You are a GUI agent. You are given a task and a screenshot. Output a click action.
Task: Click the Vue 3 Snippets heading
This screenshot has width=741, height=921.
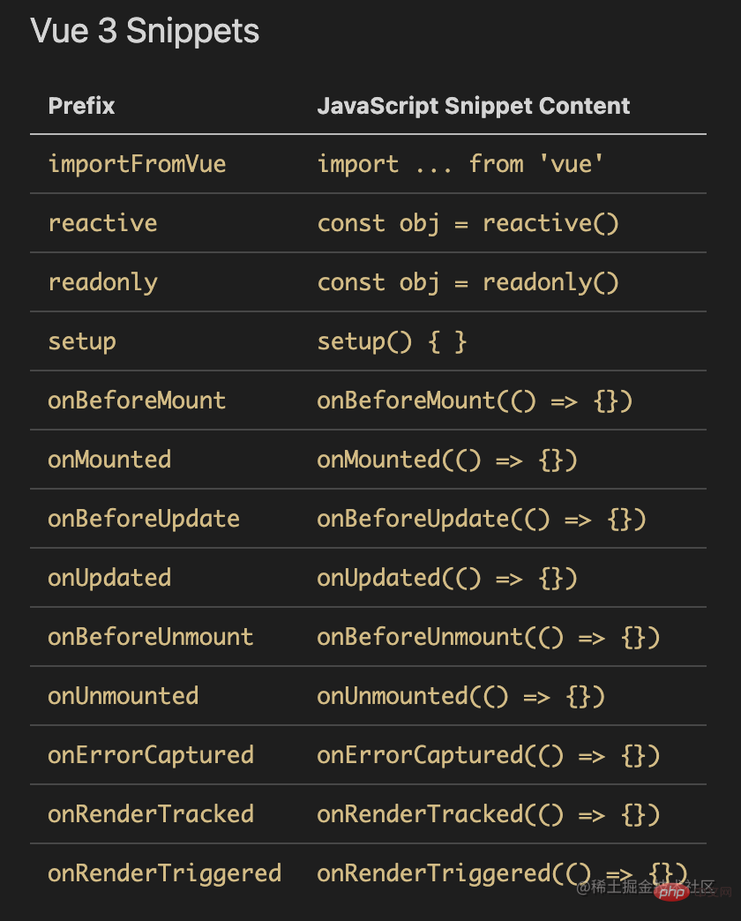145,32
